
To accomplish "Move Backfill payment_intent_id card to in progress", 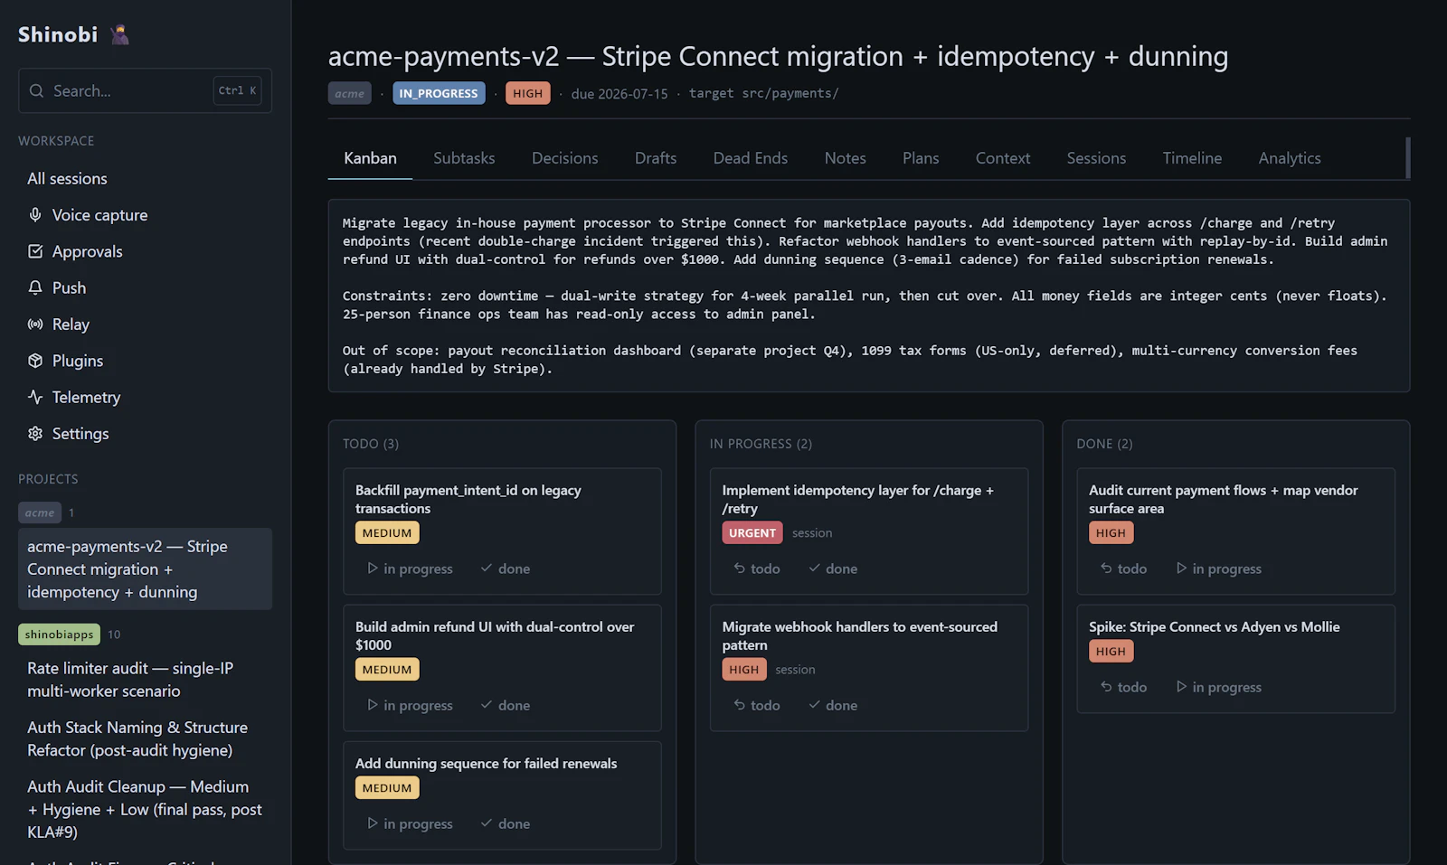I will (x=410, y=569).
